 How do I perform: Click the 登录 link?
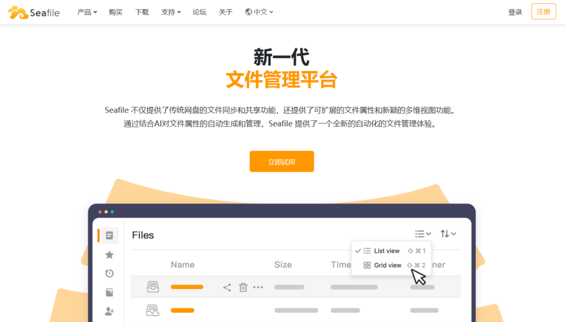click(515, 12)
